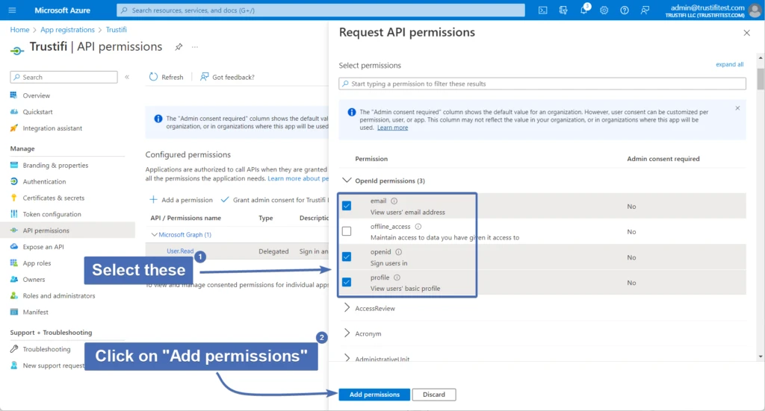Dismiss the admin consent info banner
Image resolution: width=765 pixels, height=411 pixels.
737,108
